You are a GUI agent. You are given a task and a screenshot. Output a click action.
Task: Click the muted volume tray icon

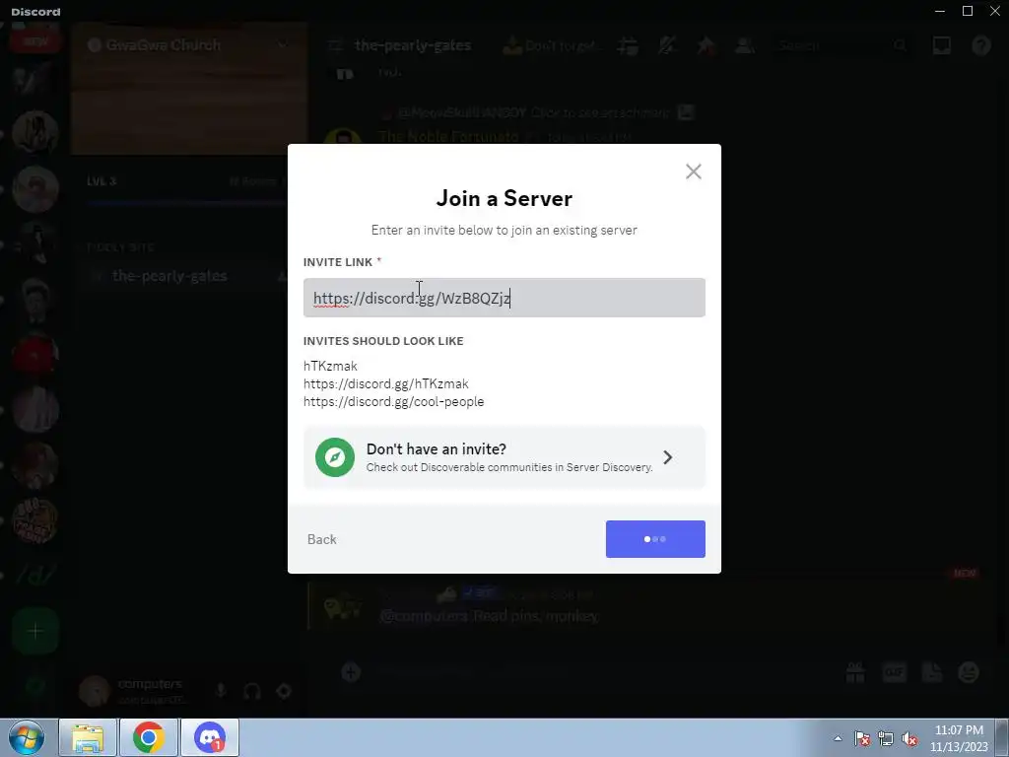click(909, 739)
